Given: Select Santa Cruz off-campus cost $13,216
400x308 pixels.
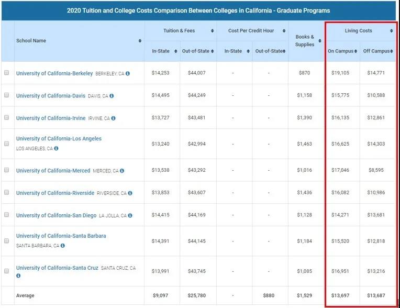Looking at the screenshot, I should [x=376, y=271].
